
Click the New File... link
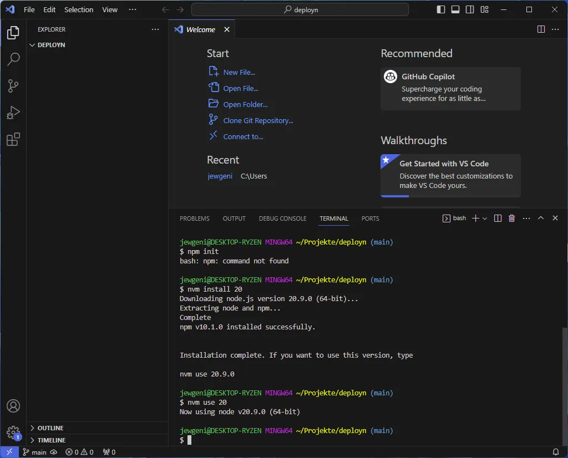(x=239, y=72)
